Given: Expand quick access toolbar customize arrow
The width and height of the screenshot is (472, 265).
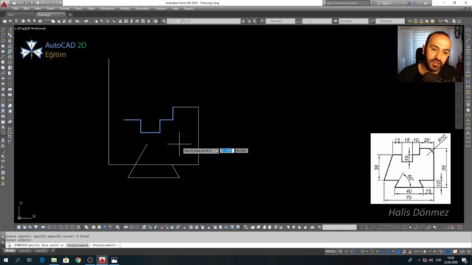Looking at the screenshot, I should (x=60, y=3).
